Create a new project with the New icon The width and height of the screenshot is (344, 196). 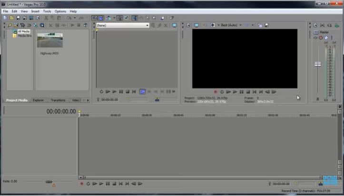pyautogui.click(x=5, y=18)
